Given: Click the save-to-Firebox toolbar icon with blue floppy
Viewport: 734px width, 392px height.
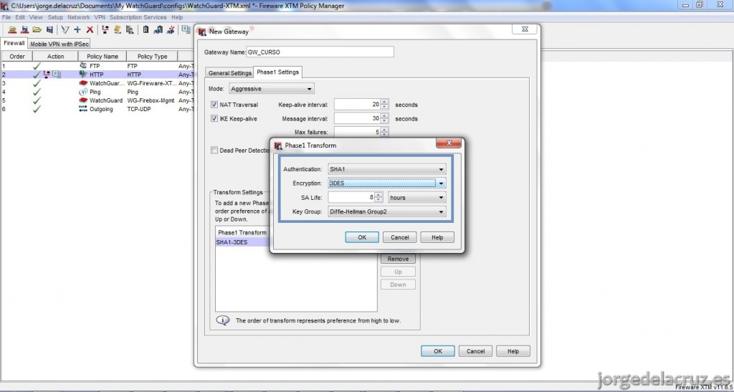Looking at the screenshot, I should coord(25,29).
